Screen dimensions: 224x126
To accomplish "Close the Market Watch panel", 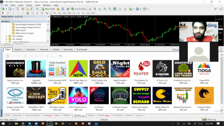I will (48, 16).
